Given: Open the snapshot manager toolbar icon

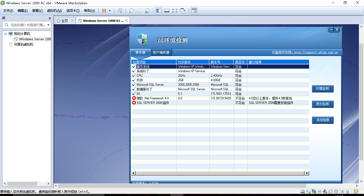Looking at the screenshot, I should tap(147, 11).
